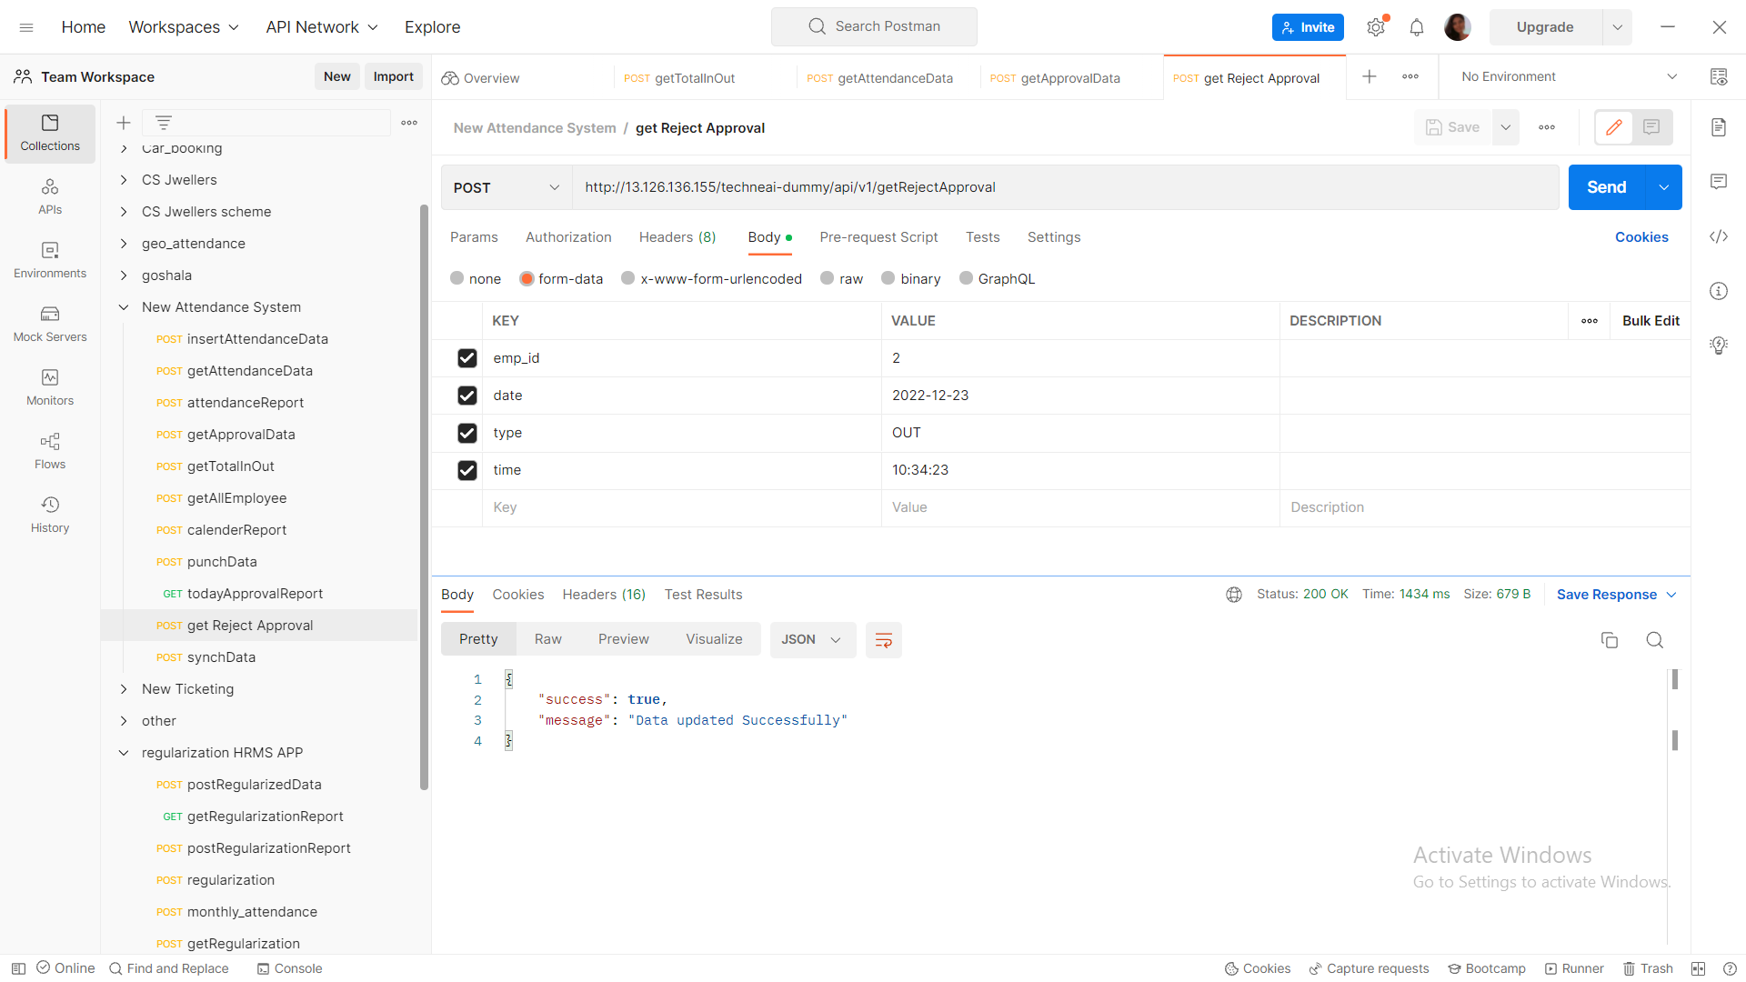Uncheck the emp_id parameter row
The width and height of the screenshot is (1746, 982).
[467, 358]
